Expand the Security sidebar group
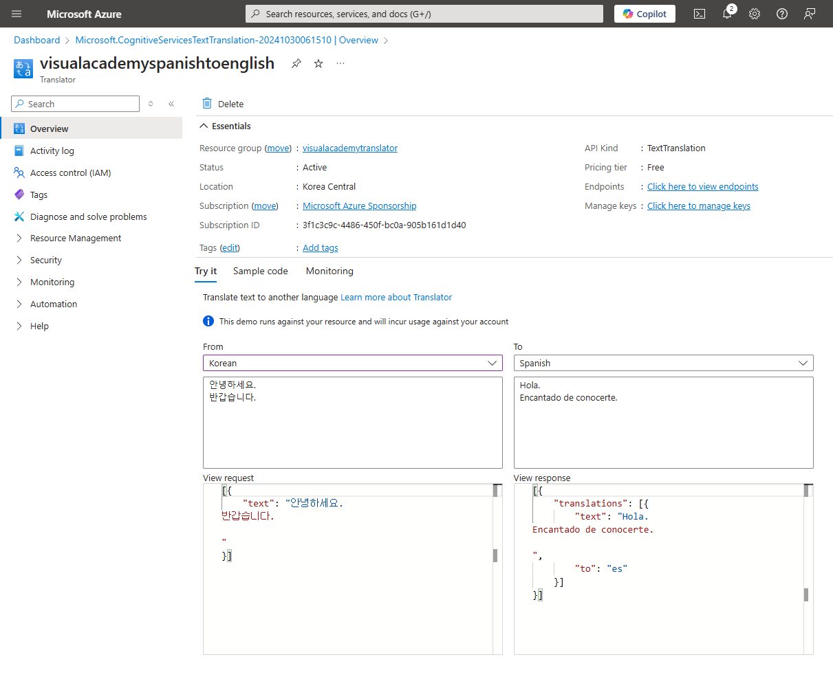This screenshot has height=679, width=833. 46,260
